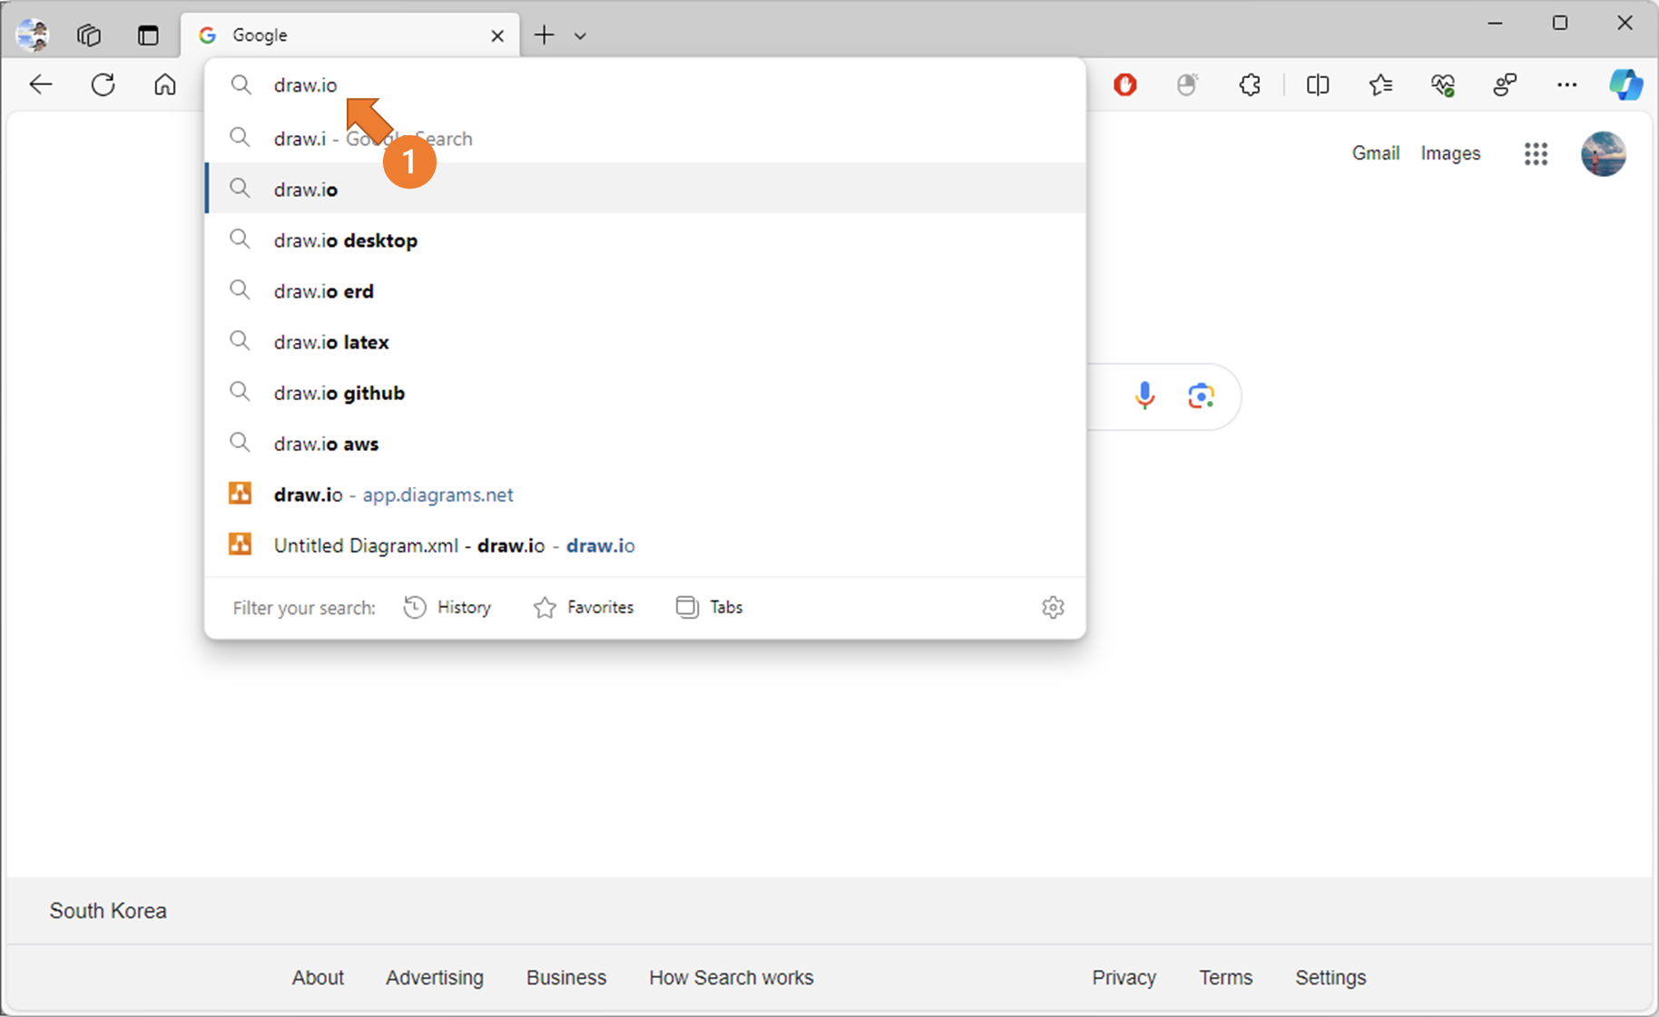1659x1017 pixels.
Task: Open address bar settings gear icon
Action: point(1053,607)
